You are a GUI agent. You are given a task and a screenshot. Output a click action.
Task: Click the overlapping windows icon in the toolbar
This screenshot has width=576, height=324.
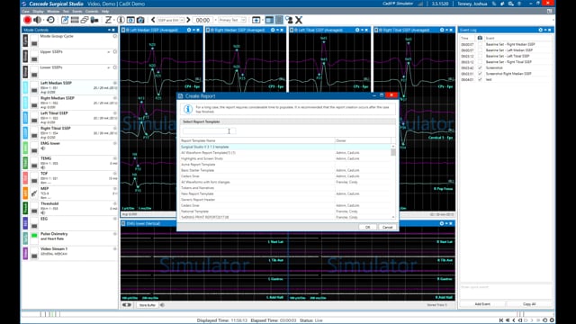85,20
